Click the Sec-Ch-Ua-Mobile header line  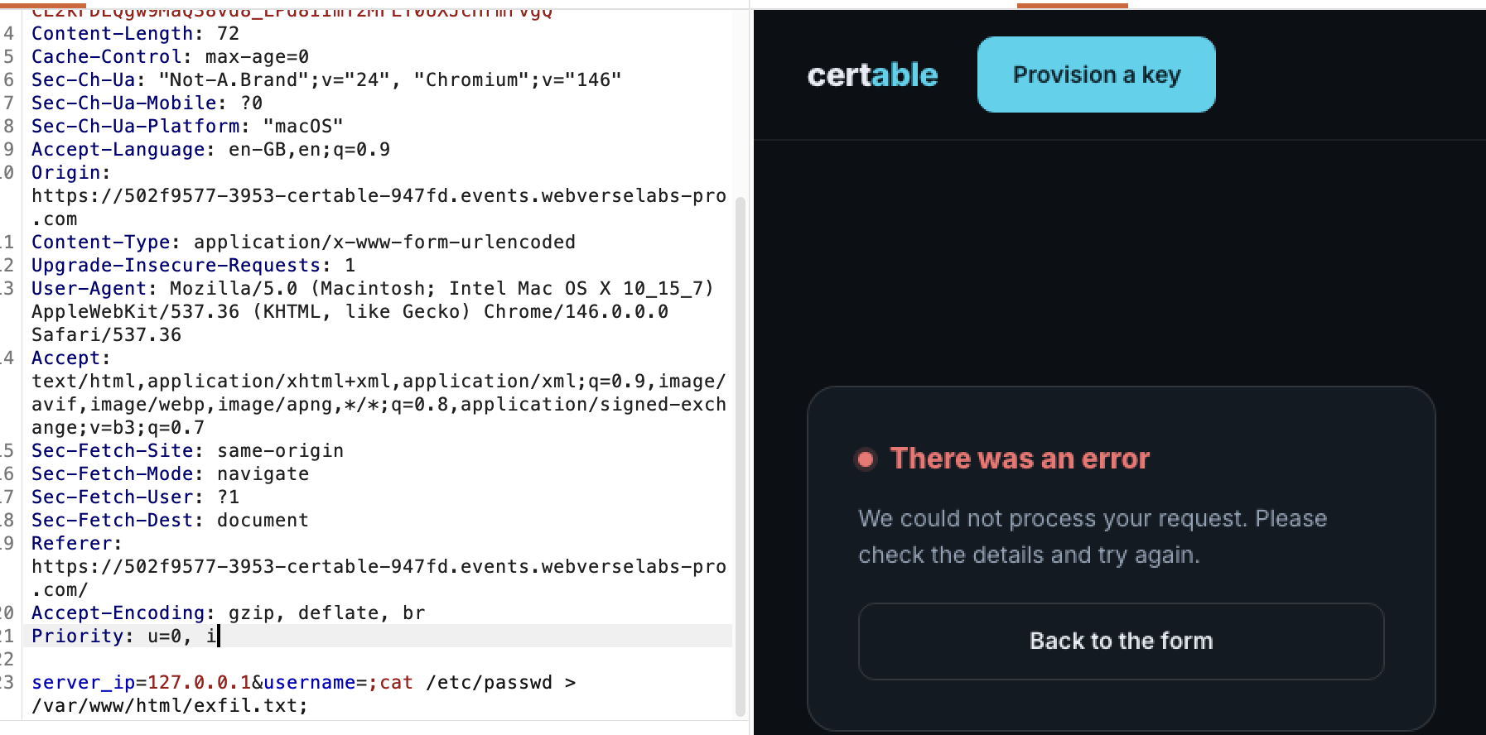pos(147,103)
